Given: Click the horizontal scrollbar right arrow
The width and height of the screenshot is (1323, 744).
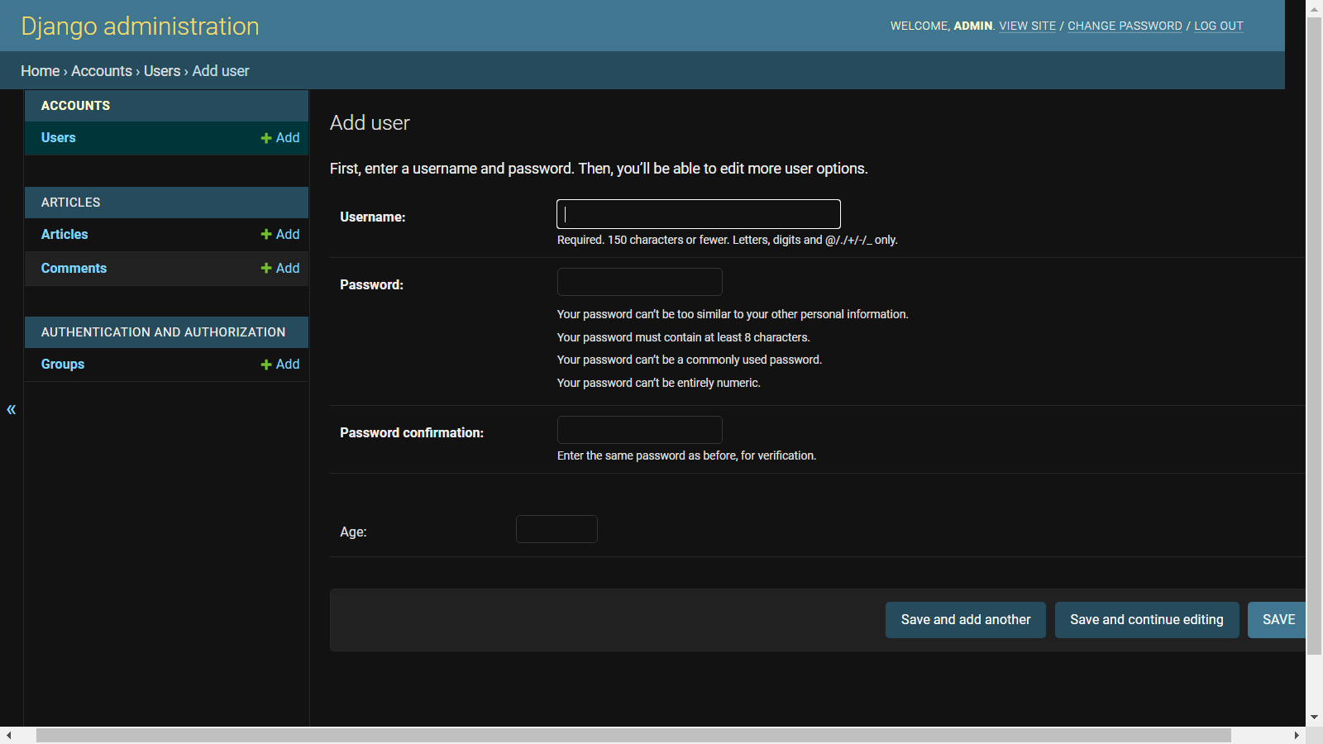Looking at the screenshot, I should click(1297, 736).
